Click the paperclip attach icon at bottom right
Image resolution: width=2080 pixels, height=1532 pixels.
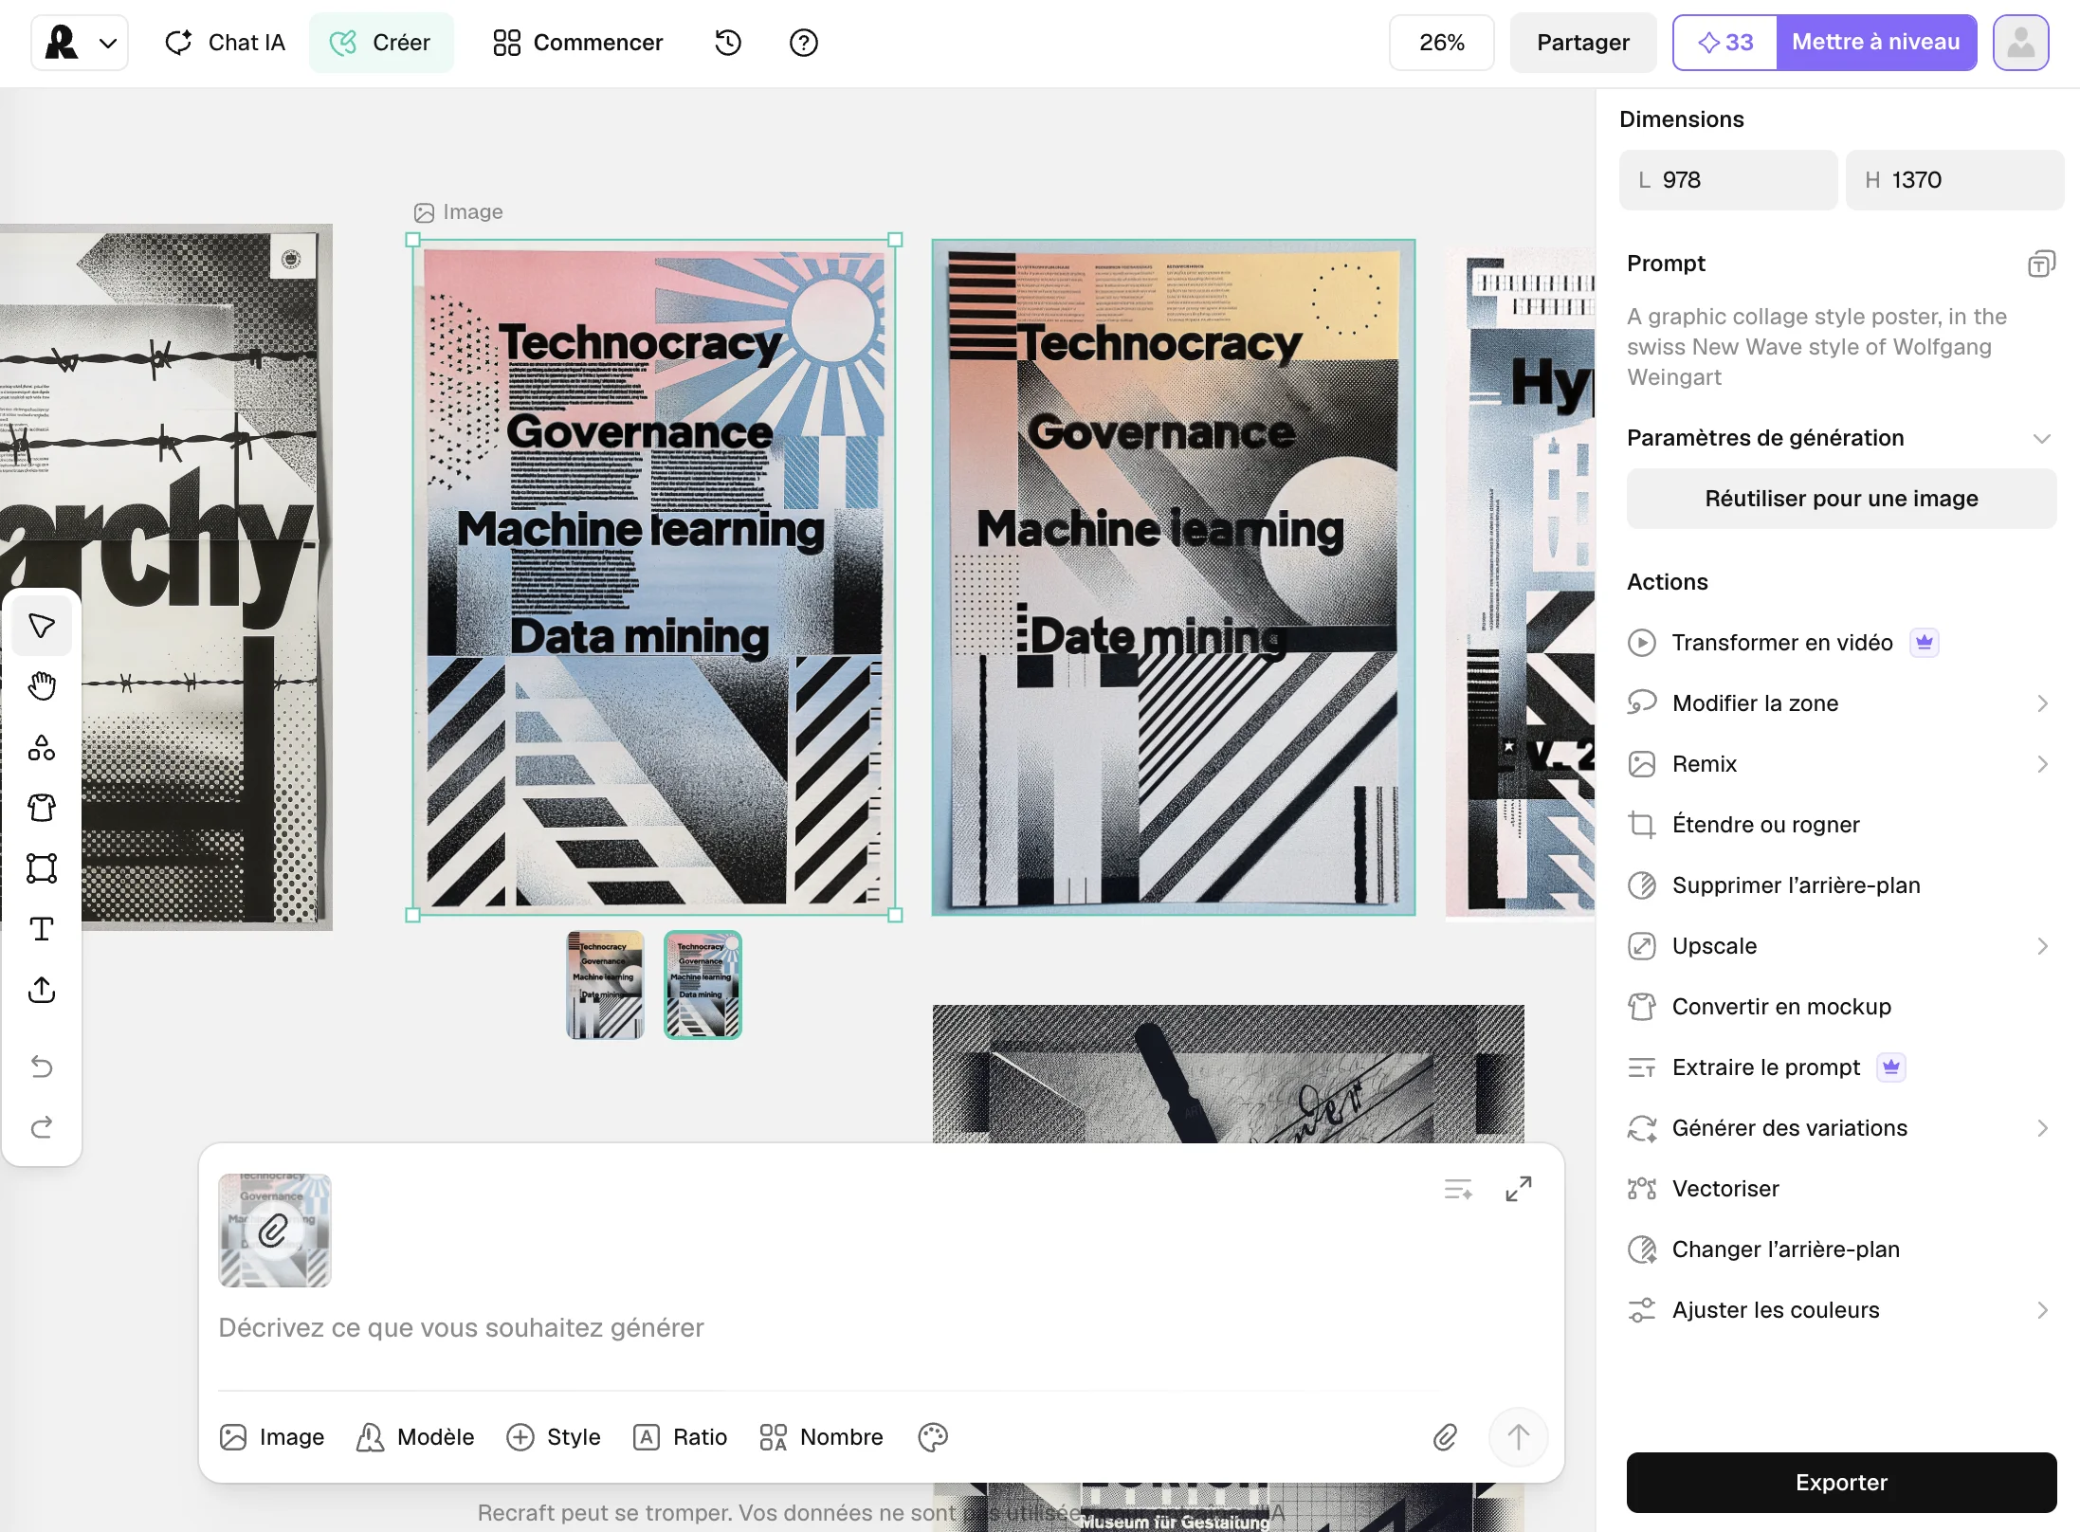pos(1445,1437)
